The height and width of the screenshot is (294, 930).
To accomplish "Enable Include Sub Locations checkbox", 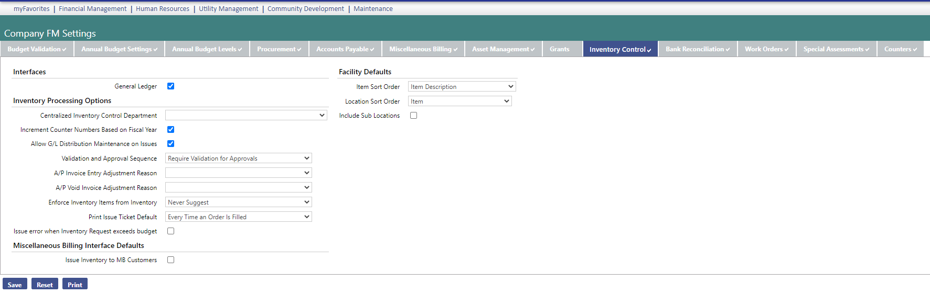I will [413, 116].
